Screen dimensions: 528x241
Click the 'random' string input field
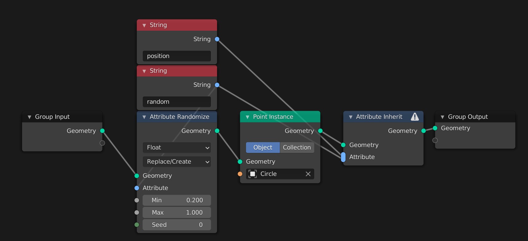click(x=177, y=102)
